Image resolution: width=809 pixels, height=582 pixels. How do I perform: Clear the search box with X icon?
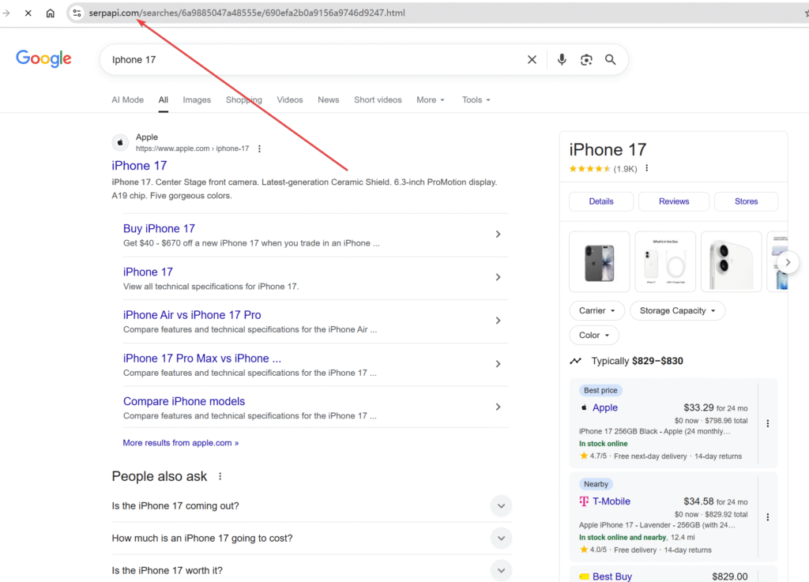[532, 60]
